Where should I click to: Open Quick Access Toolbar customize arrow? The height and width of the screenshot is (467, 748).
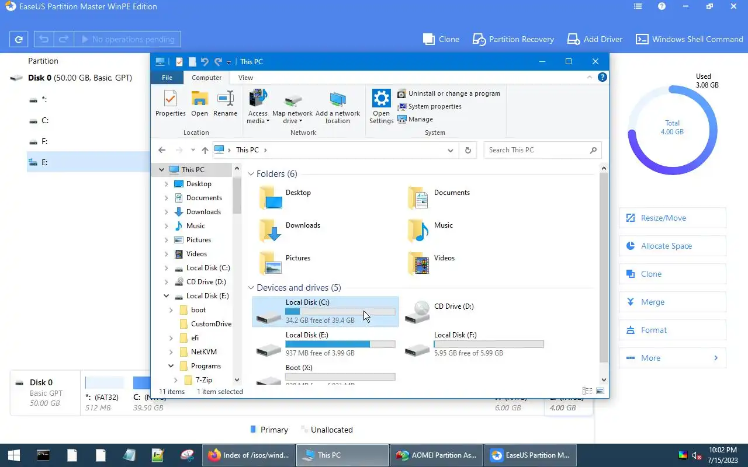click(x=228, y=62)
